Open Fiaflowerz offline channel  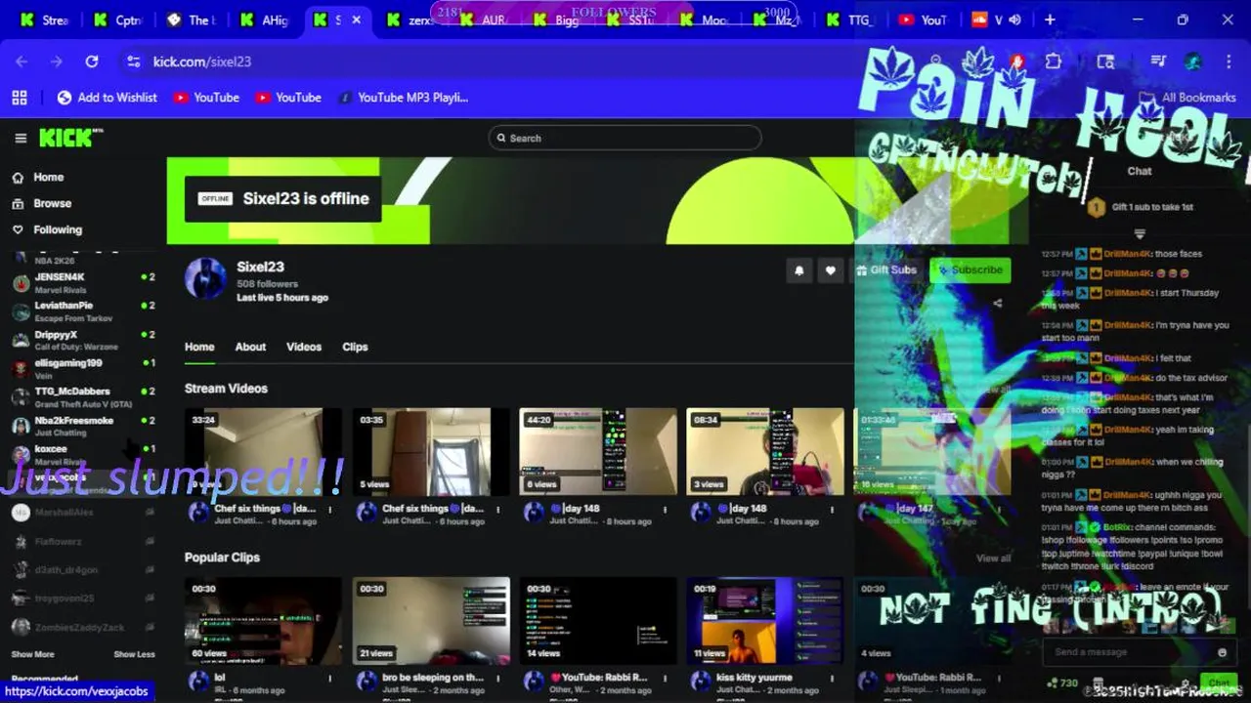pyautogui.click(x=82, y=541)
